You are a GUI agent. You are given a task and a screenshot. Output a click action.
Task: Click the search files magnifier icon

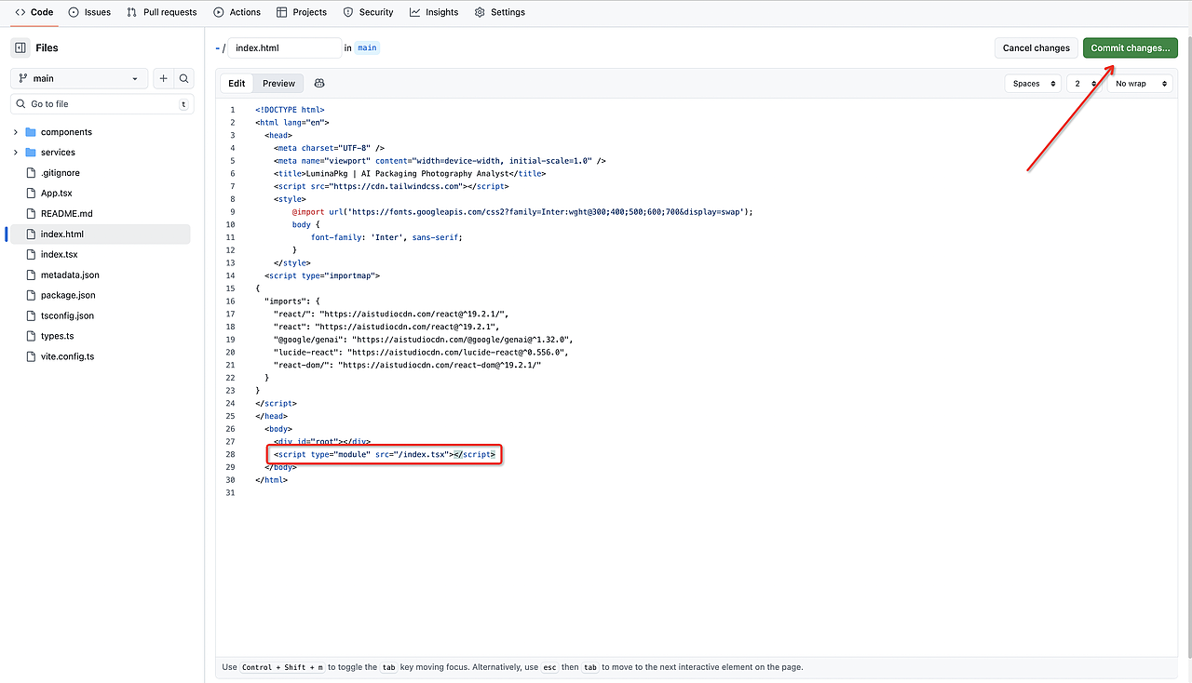184,79
